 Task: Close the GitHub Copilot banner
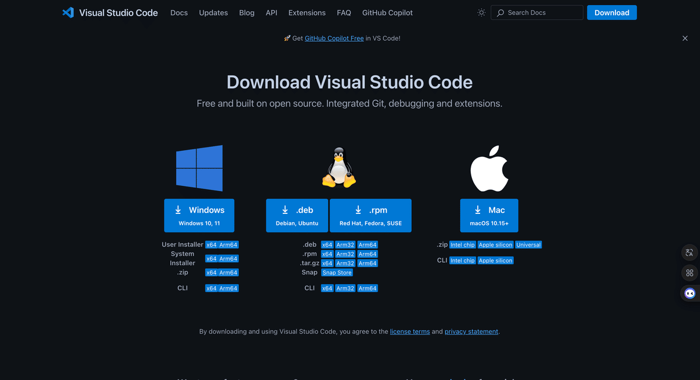click(685, 38)
